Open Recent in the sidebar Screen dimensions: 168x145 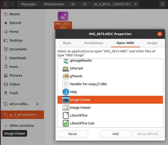(x=22, y=14)
